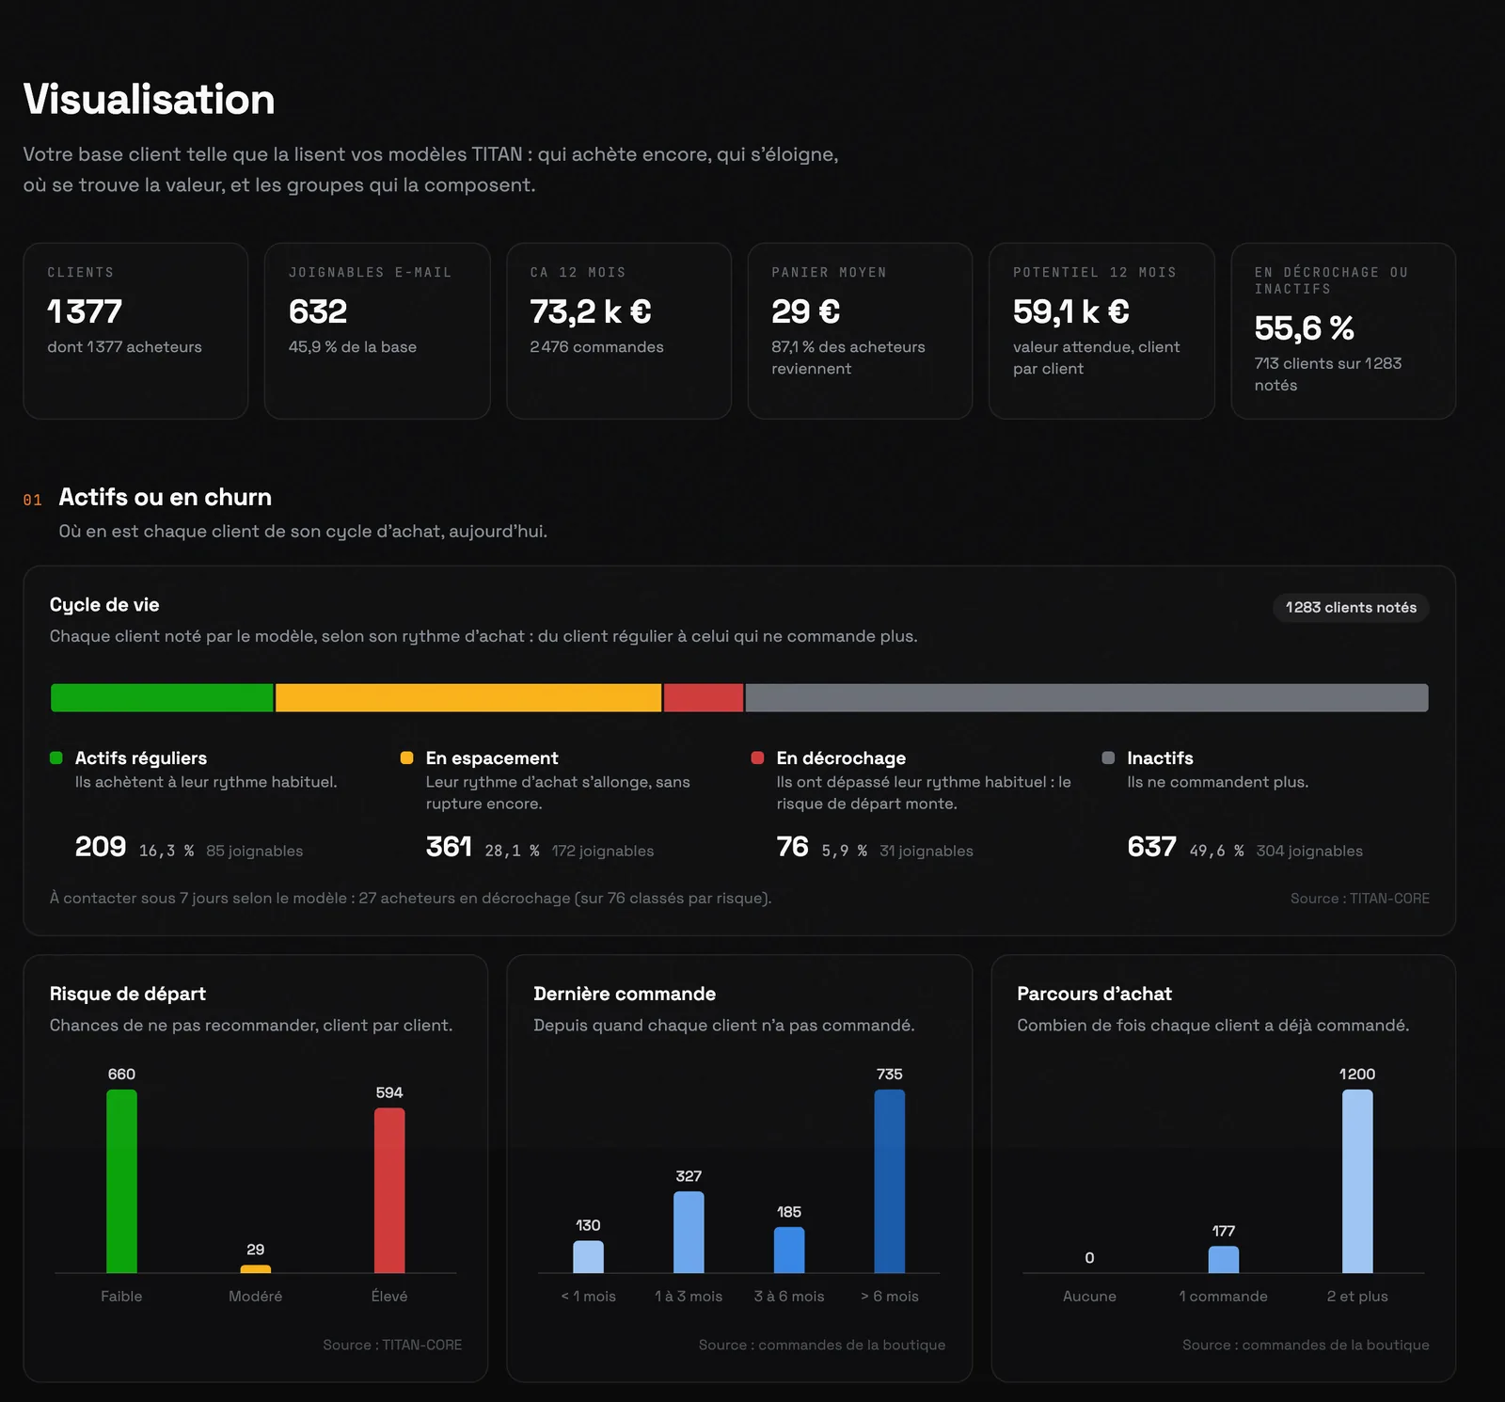Click 'Source : TITAN-CORE' in Cycle de vie card

1360,899
